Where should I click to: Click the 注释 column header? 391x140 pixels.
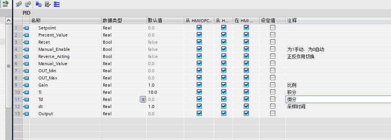pyautogui.click(x=338, y=21)
